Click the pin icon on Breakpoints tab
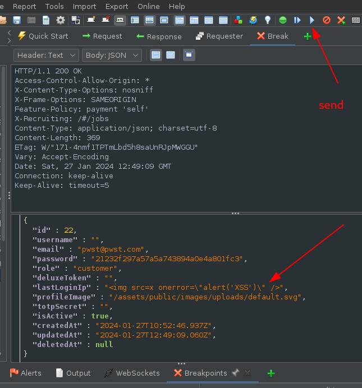 tap(236, 373)
